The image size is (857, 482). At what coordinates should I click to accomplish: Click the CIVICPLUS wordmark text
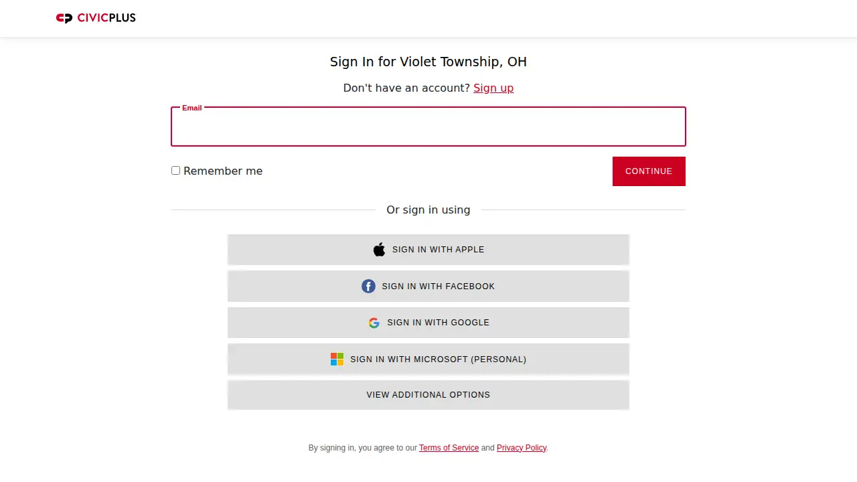(106, 18)
